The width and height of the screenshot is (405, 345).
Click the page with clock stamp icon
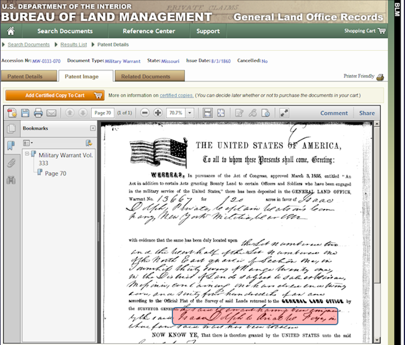[265, 113]
